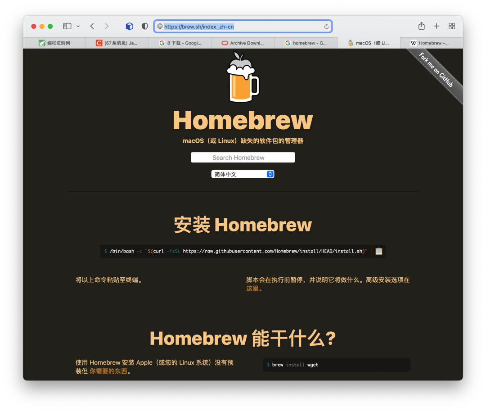Image resolution: width=486 pixels, height=411 pixels.
Task: Click the Homebrew 能干什么? heading
Action: [243, 338]
